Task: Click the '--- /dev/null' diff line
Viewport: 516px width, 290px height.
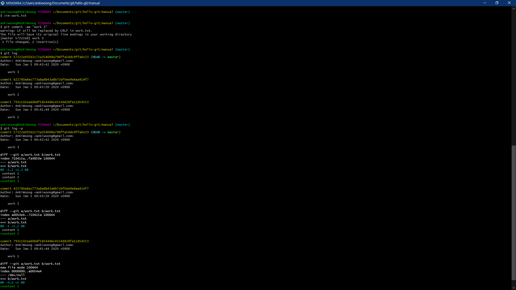Action: coord(12,275)
